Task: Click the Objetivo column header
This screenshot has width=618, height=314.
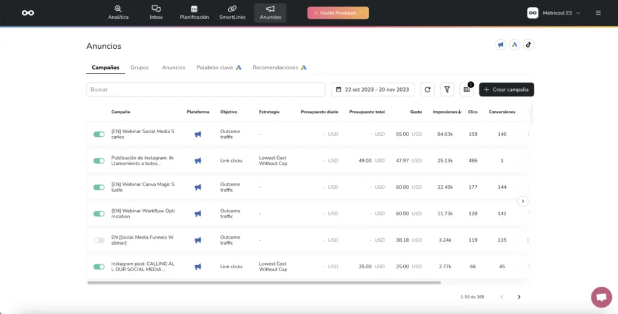Action: [229, 112]
